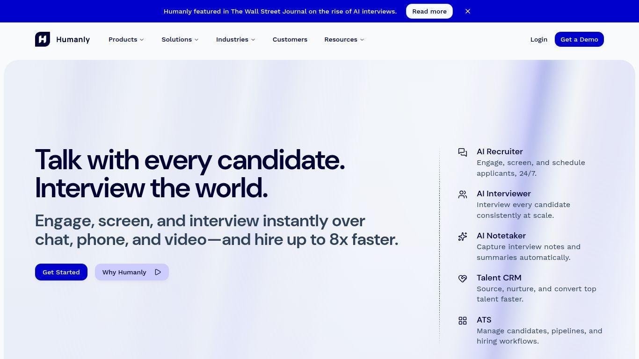Viewport: 639px width, 359px height.
Task: Expand the Products dropdown menu
Action: 126,40
